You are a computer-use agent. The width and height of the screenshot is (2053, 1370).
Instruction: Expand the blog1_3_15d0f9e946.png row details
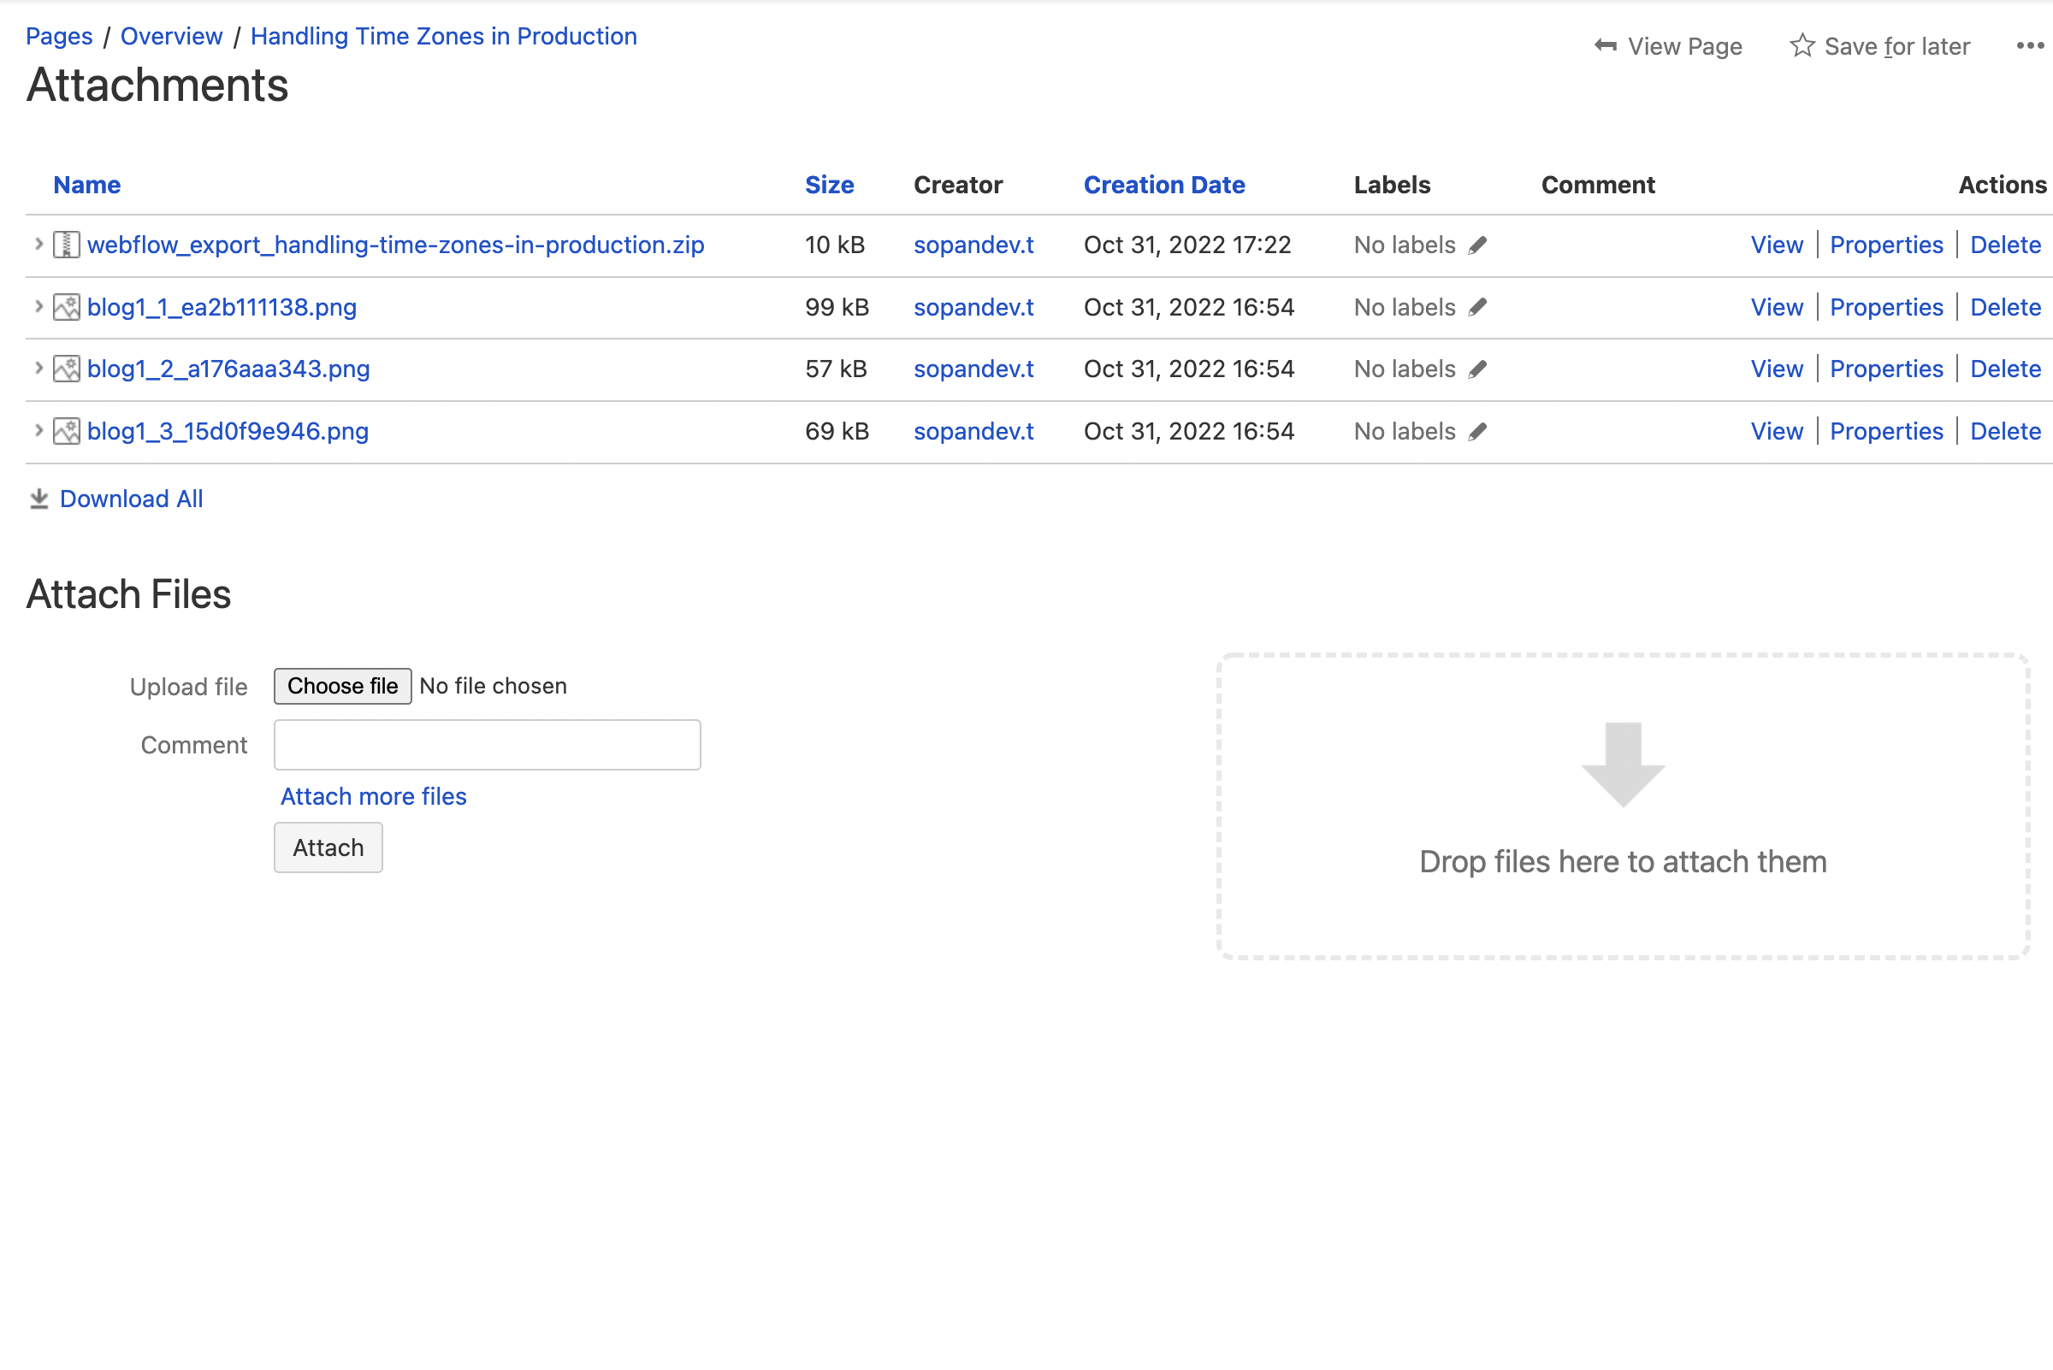pos(38,431)
